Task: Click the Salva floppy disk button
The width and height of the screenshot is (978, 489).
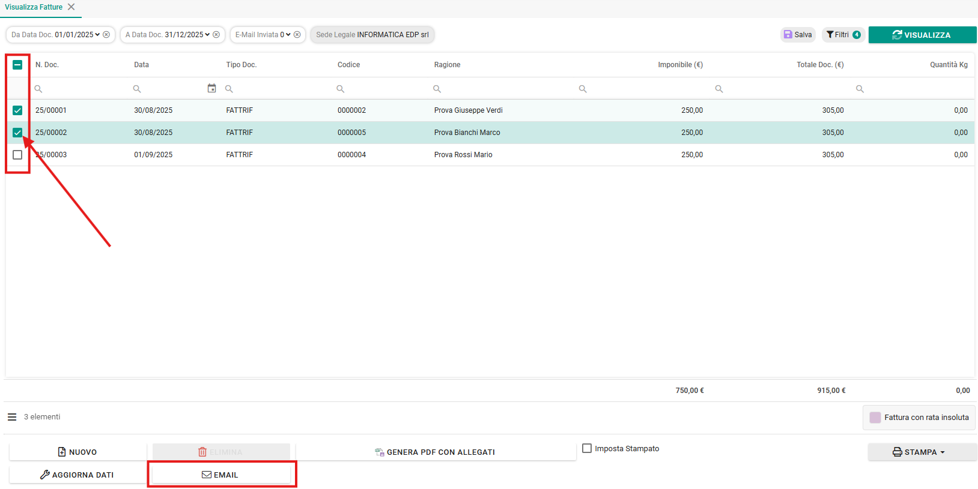Action: pos(798,35)
